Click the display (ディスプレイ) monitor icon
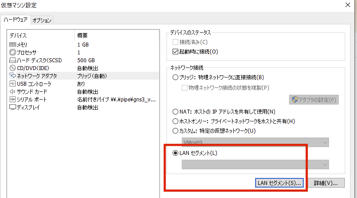This screenshot has height=198, width=357. (x=13, y=107)
